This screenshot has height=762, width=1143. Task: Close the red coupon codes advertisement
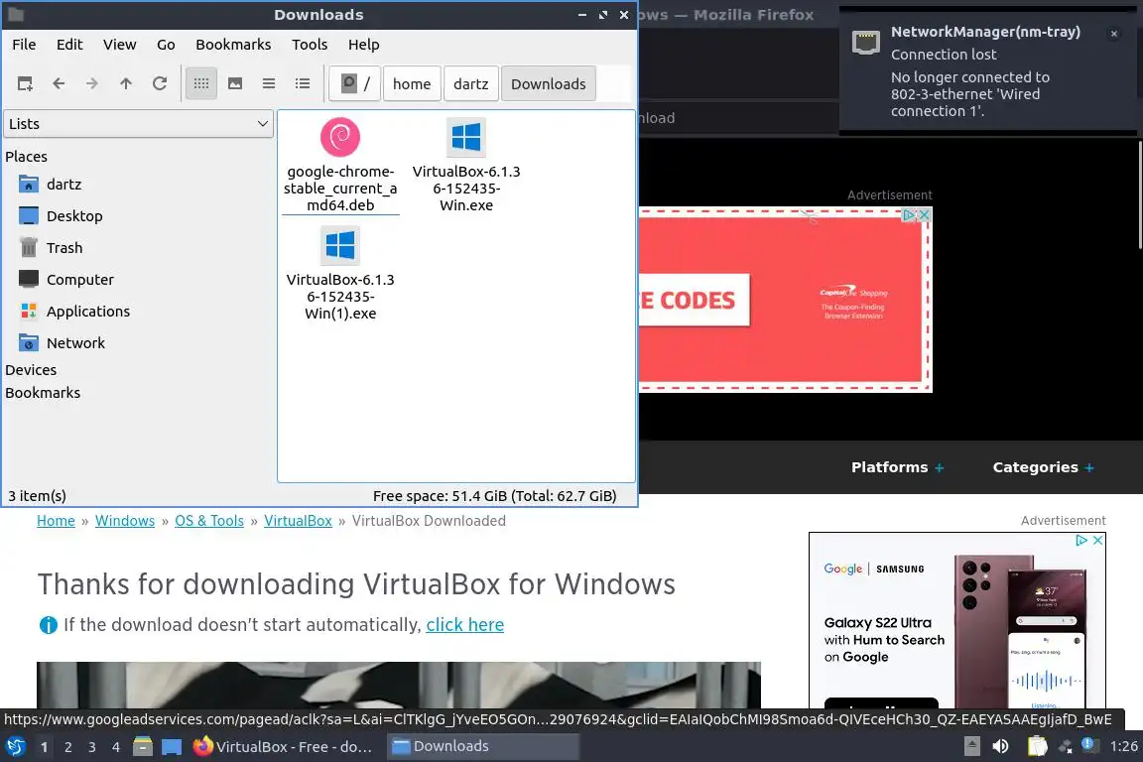(x=925, y=215)
